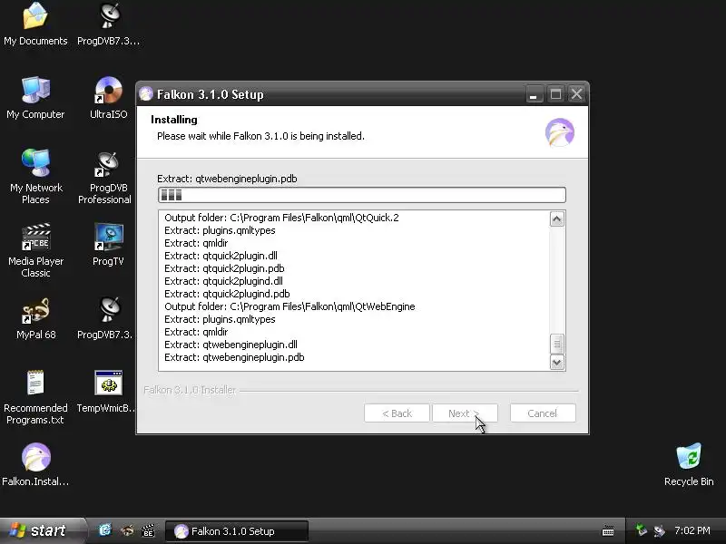Click the installation progress bar
The width and height of the screenshot is (726, 544).
click(x=362, y=195)
